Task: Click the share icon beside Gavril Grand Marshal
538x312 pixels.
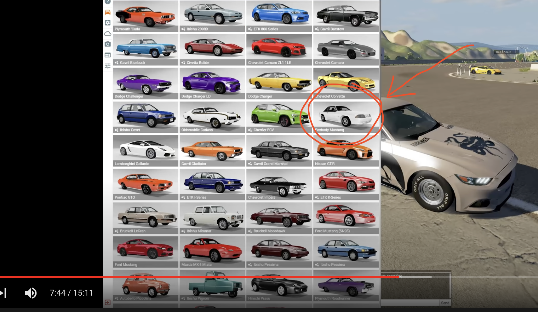Action: (x=250, y=164)
